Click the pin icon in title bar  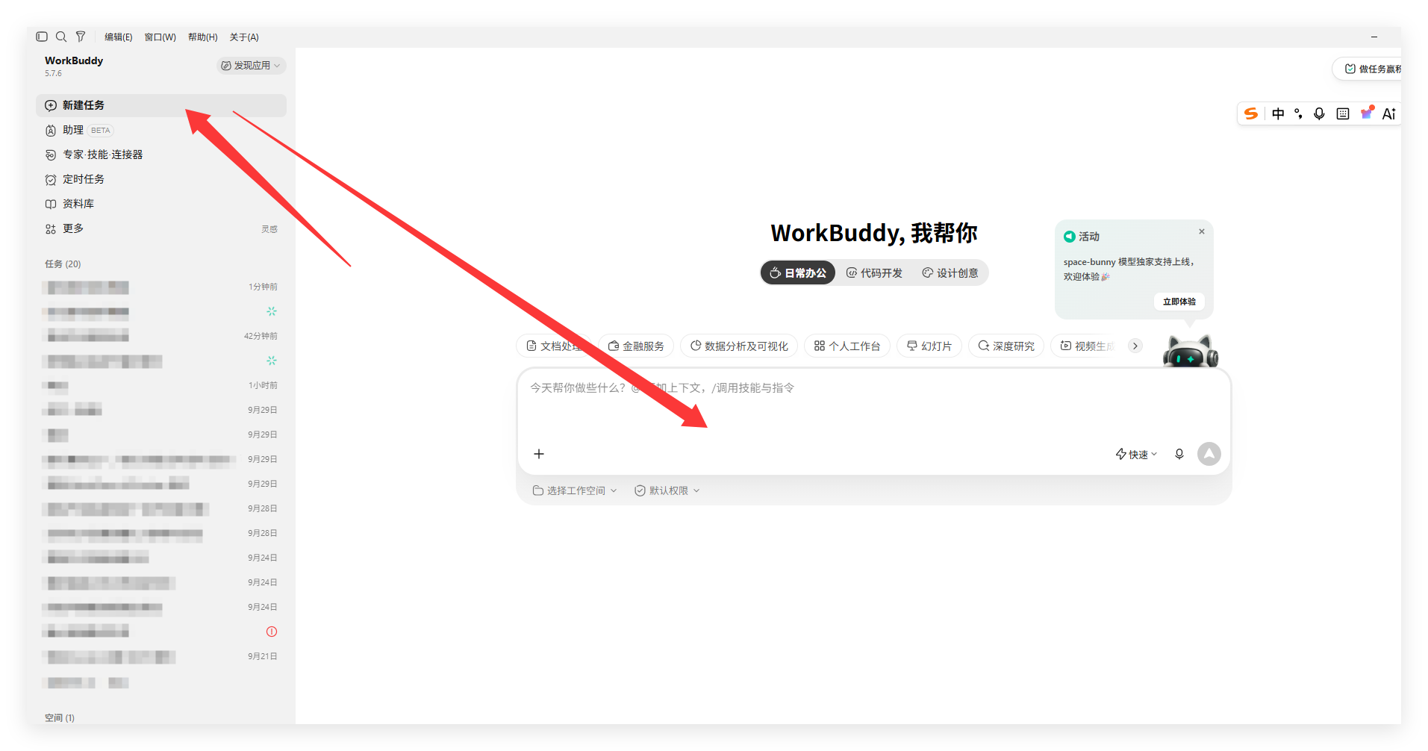(81, 37)
